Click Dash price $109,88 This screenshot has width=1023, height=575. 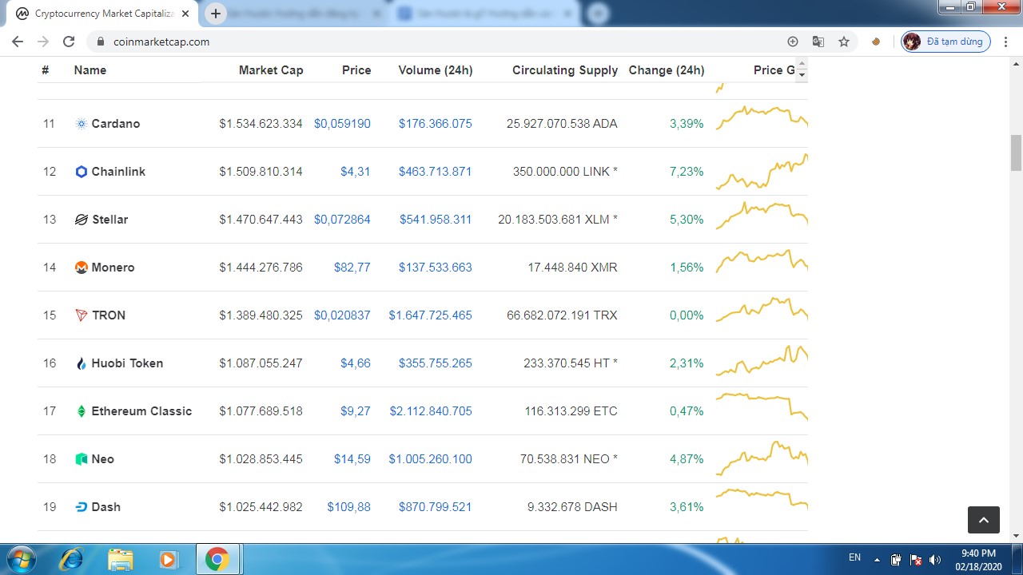349,507
